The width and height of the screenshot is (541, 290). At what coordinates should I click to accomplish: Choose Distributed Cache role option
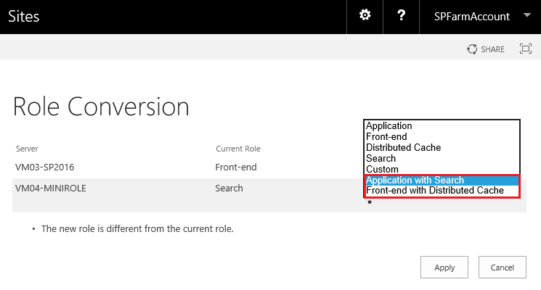403,147
